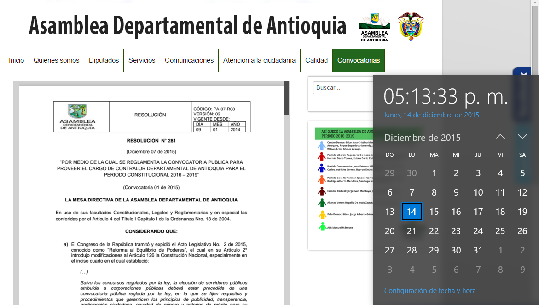Select highlighted day 14 in calendar
The image size is (539, 305).
coord(411,212)
